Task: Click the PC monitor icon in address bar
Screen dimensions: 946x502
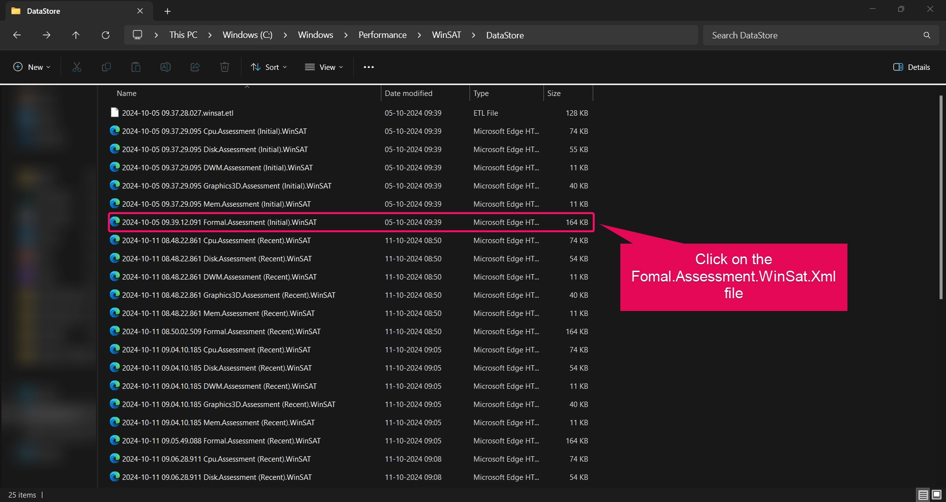Action: [137, 35]
